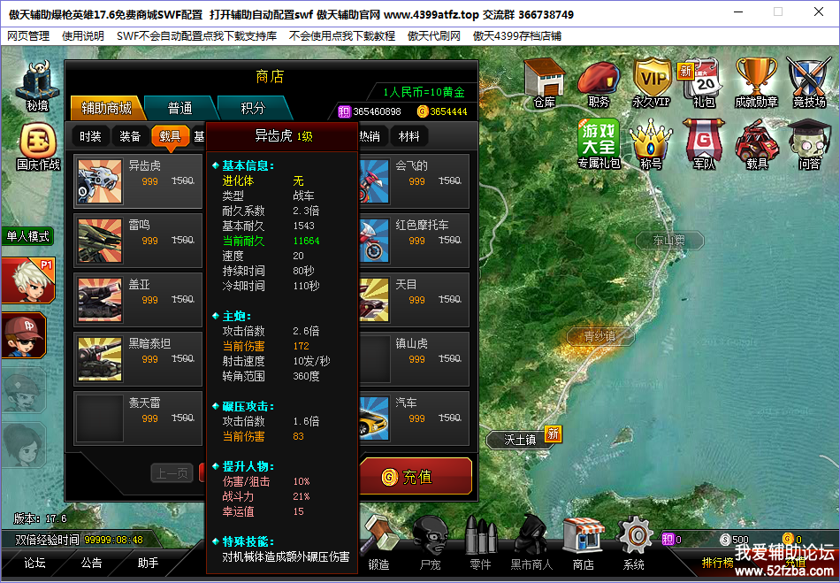Image resolution: width=840 pixels, height=583 pixels.
Task: Open the 国庆作战 event icon
Action: point(37,147)
